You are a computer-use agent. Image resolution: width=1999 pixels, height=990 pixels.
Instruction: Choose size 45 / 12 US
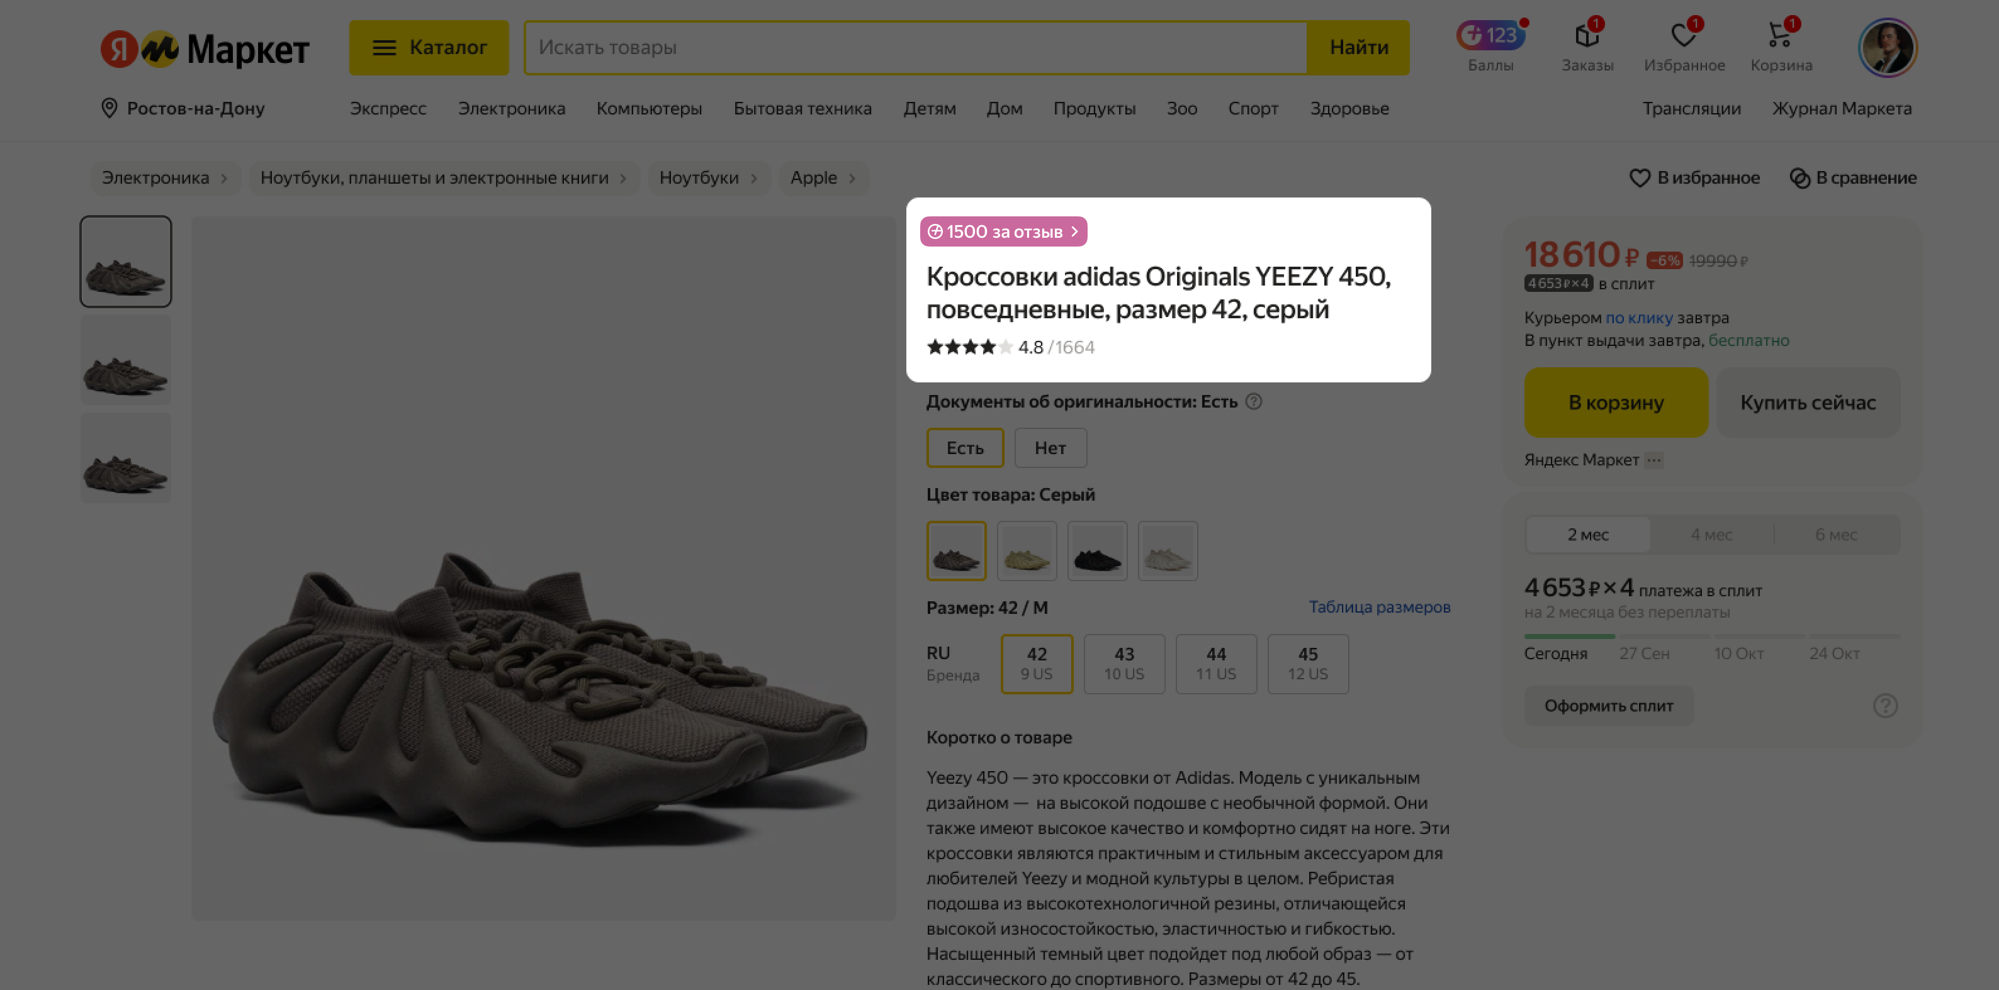click(1307, 664)
